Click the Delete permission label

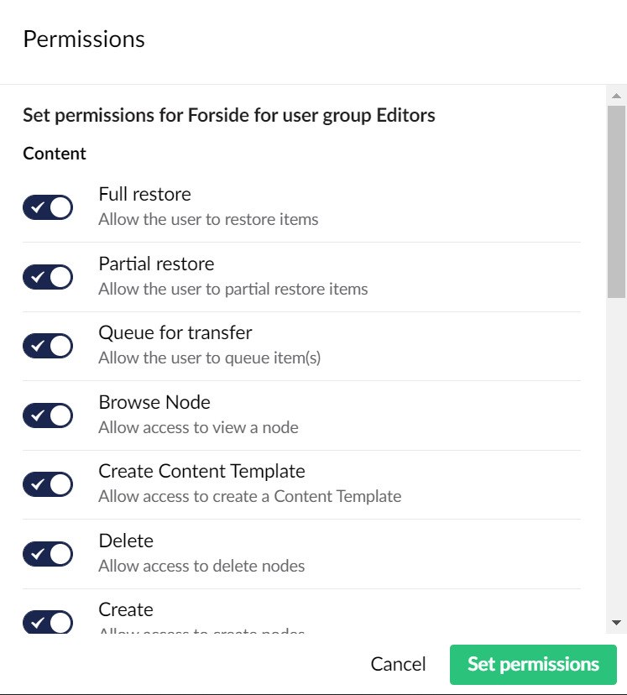(x=126, y=541)
